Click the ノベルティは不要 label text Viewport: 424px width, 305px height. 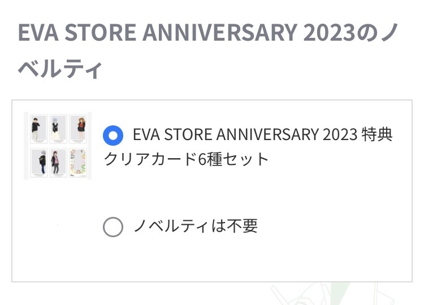point(196,226)
